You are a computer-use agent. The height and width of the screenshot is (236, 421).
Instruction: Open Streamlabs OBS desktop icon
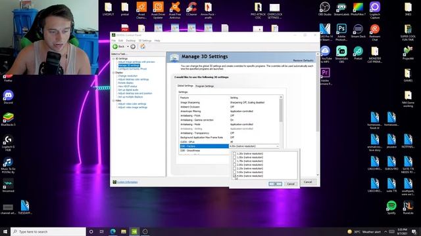(341, 54)
